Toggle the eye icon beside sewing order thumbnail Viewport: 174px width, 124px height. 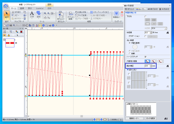(16, 43)
